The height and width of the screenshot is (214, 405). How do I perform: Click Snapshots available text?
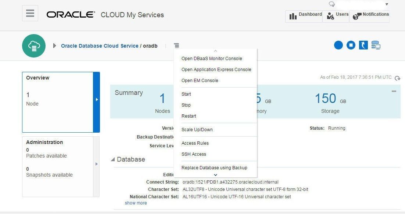pyautogui.click(x=49, y=175)
